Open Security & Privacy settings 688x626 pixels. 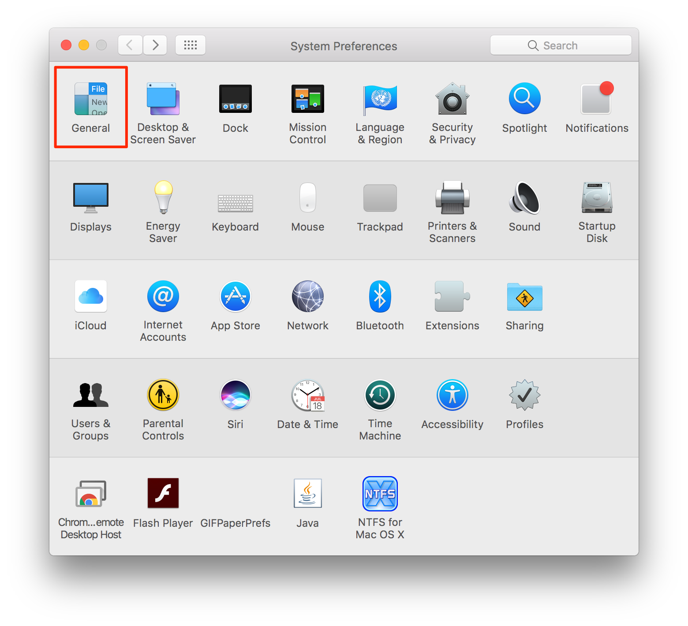[452, 113]
